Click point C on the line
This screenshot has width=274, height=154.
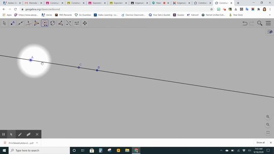click(x=79, y=68)
